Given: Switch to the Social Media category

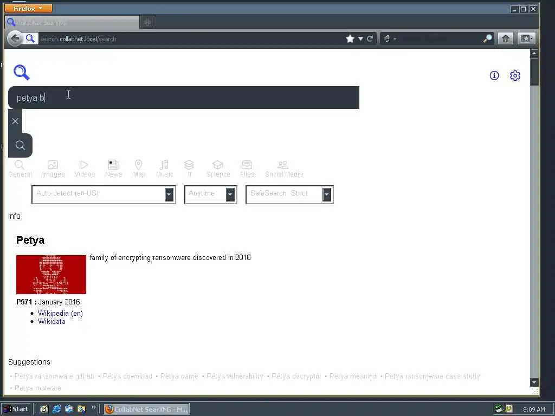Looking at the screenshot, I should click(284, 169).
